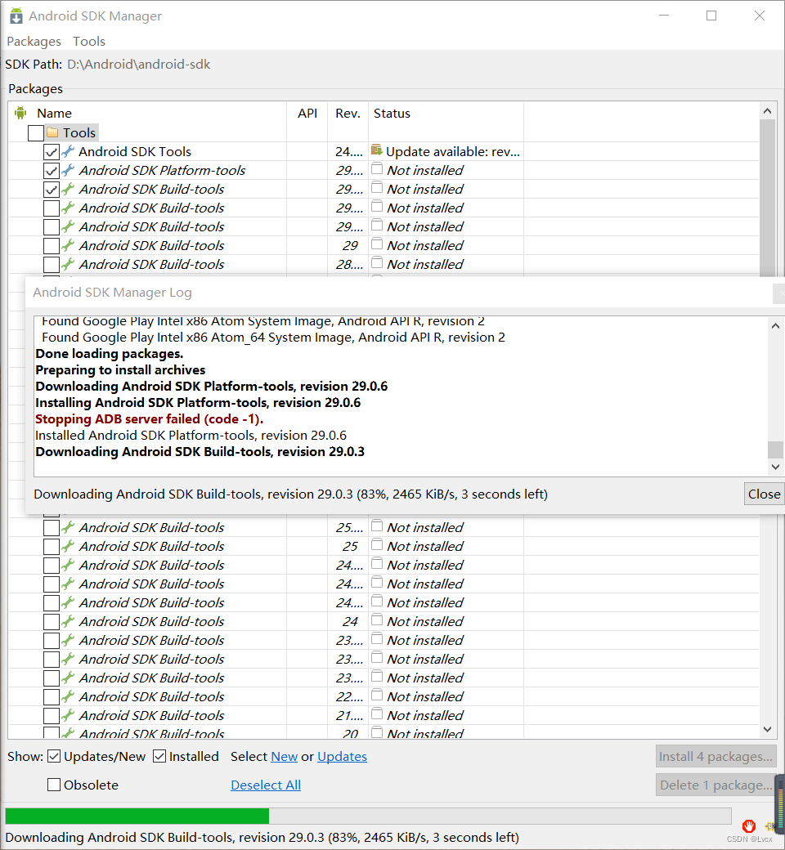The height and width of the screenshot is (850, 785).
Task: Click the Status column header
Action: (x=392, y=114)
